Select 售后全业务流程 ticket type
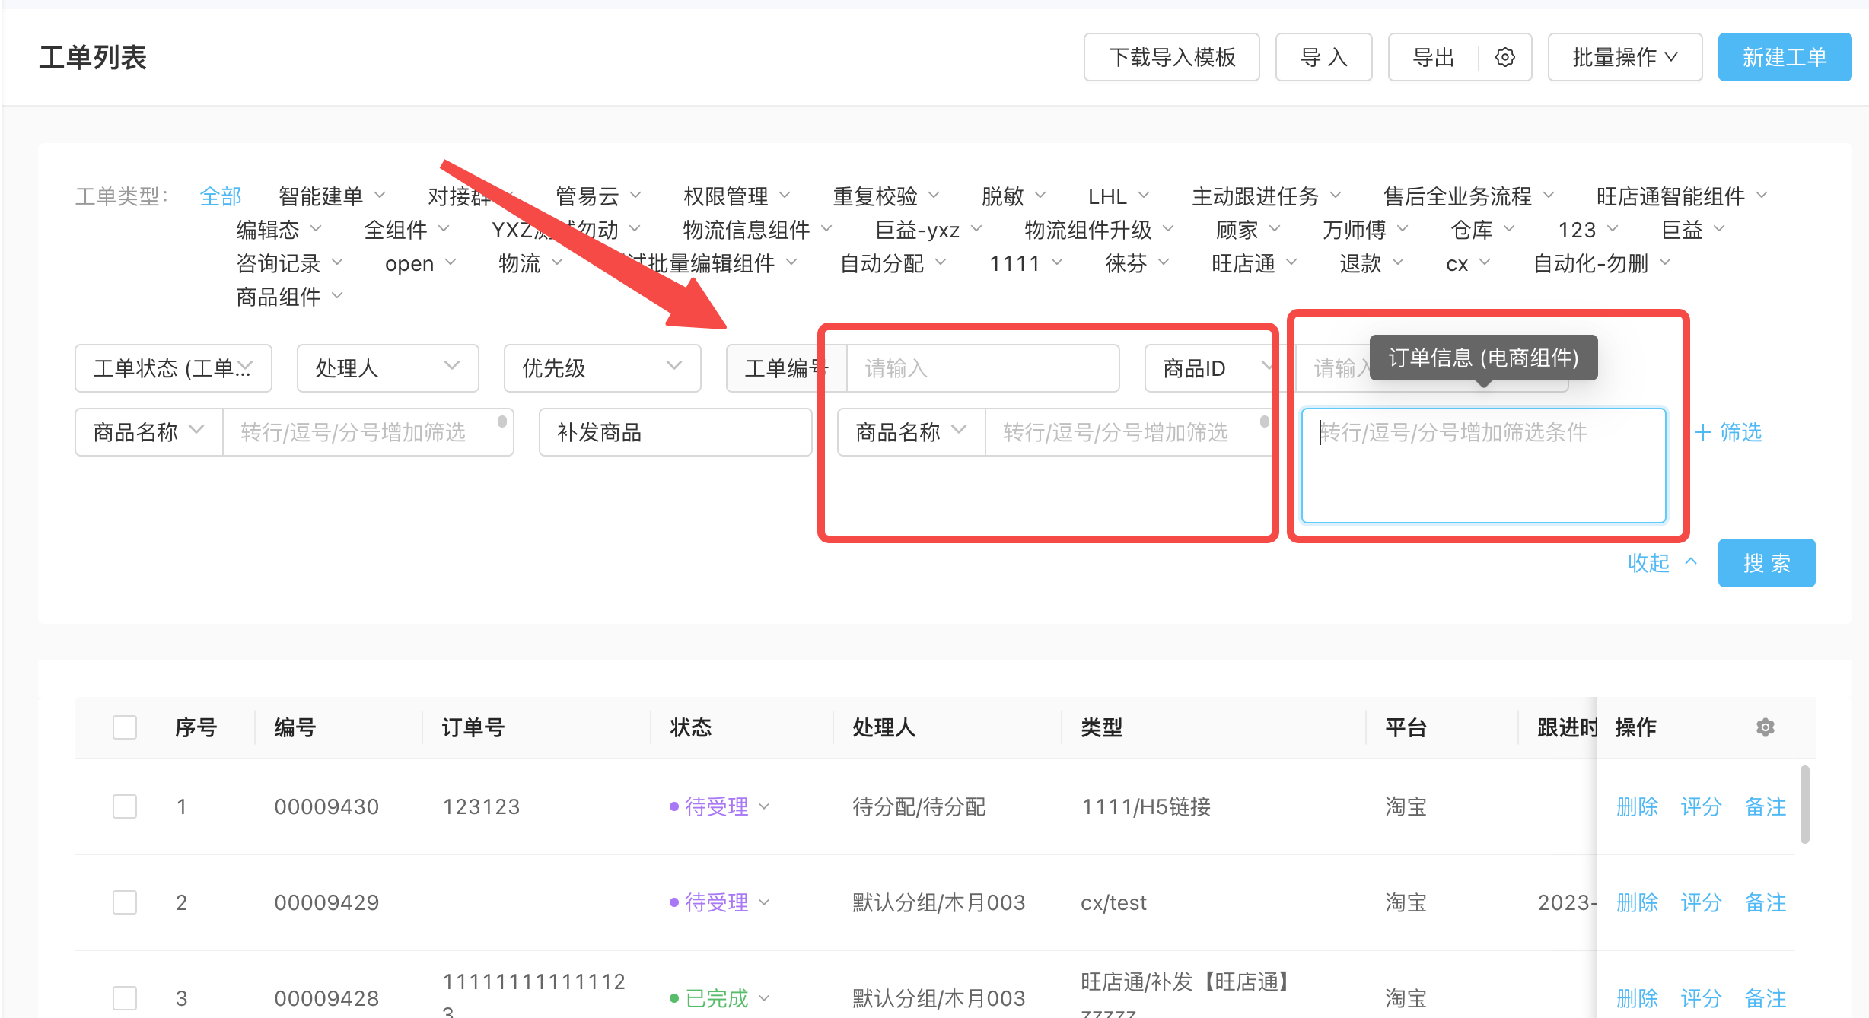 (1469, 196)
